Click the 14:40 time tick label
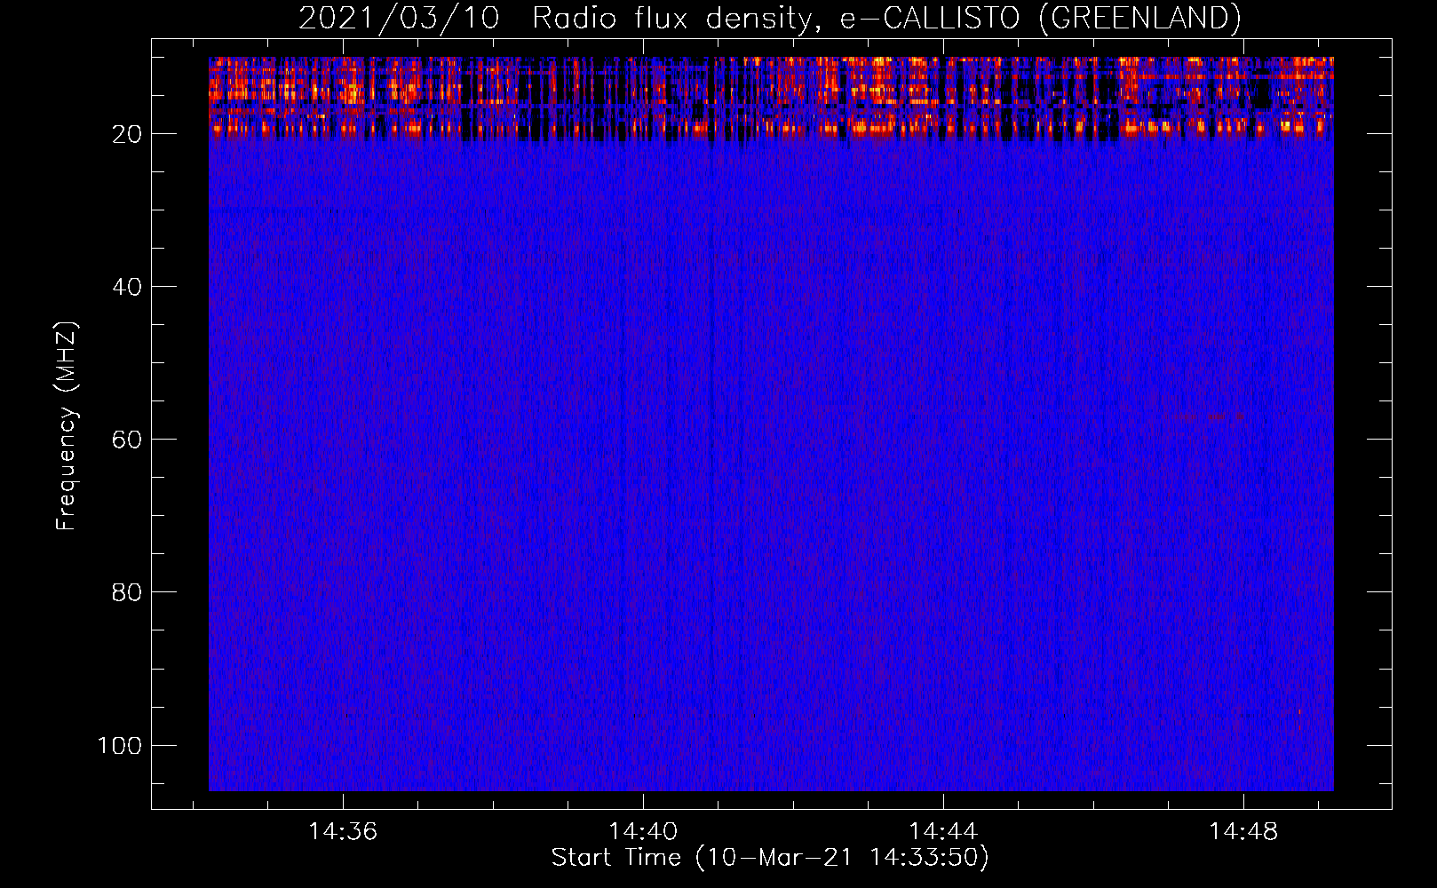The height and width of the screenshot is (888, 1437). 643,831
